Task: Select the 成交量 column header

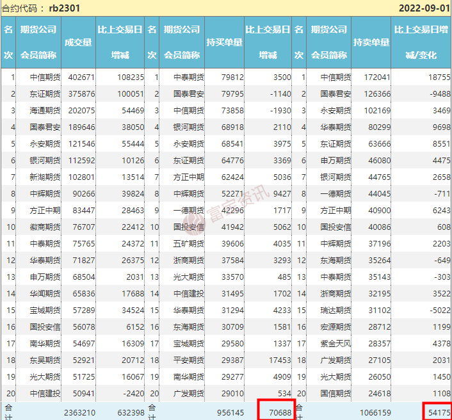Action: (x=79, y=42)
